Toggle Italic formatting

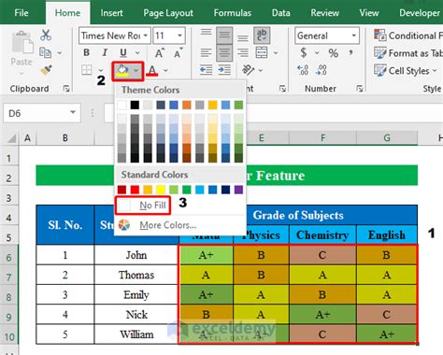[105, 52]
